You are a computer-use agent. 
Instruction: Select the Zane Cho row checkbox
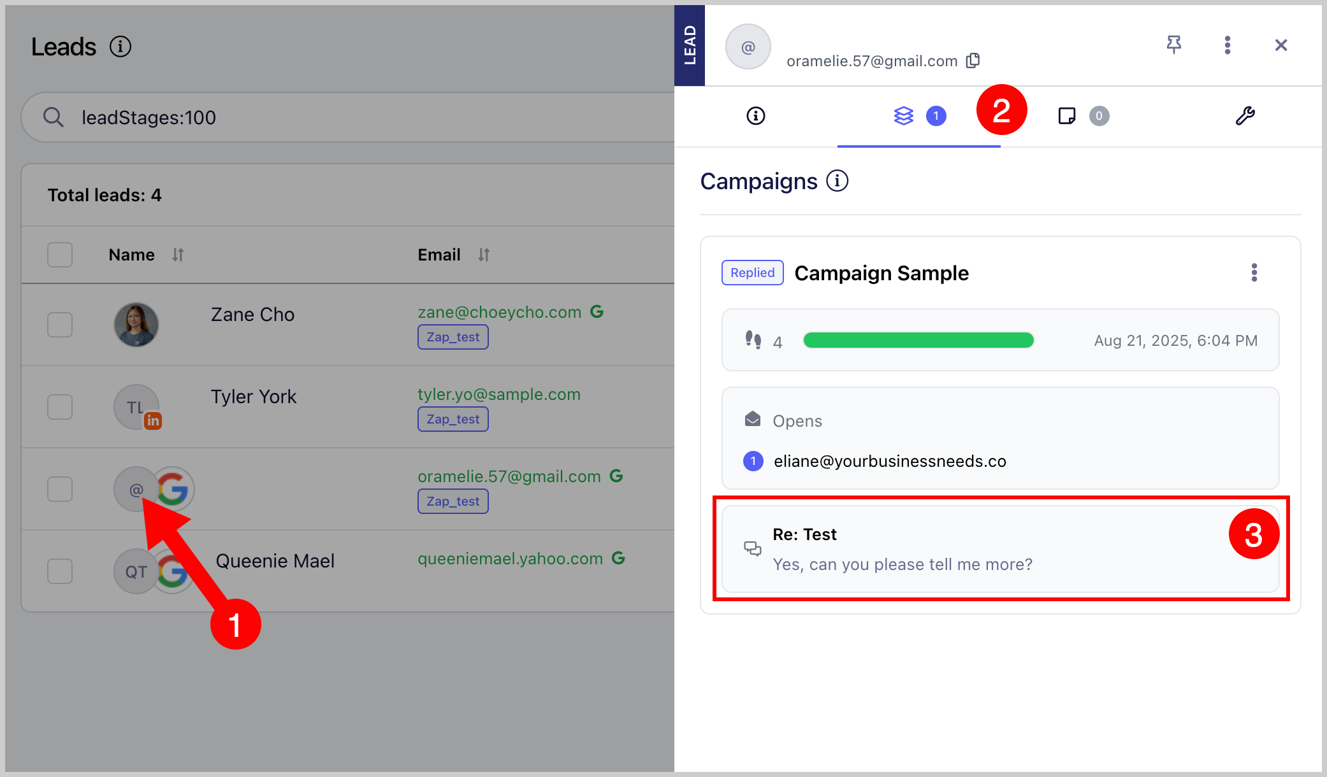tap(60, 325)
